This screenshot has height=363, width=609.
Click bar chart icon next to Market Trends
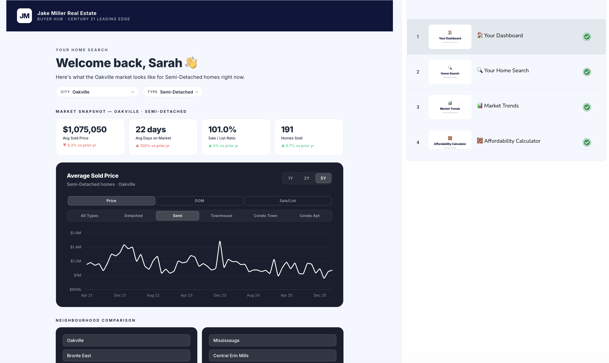(x=480, y=105)
